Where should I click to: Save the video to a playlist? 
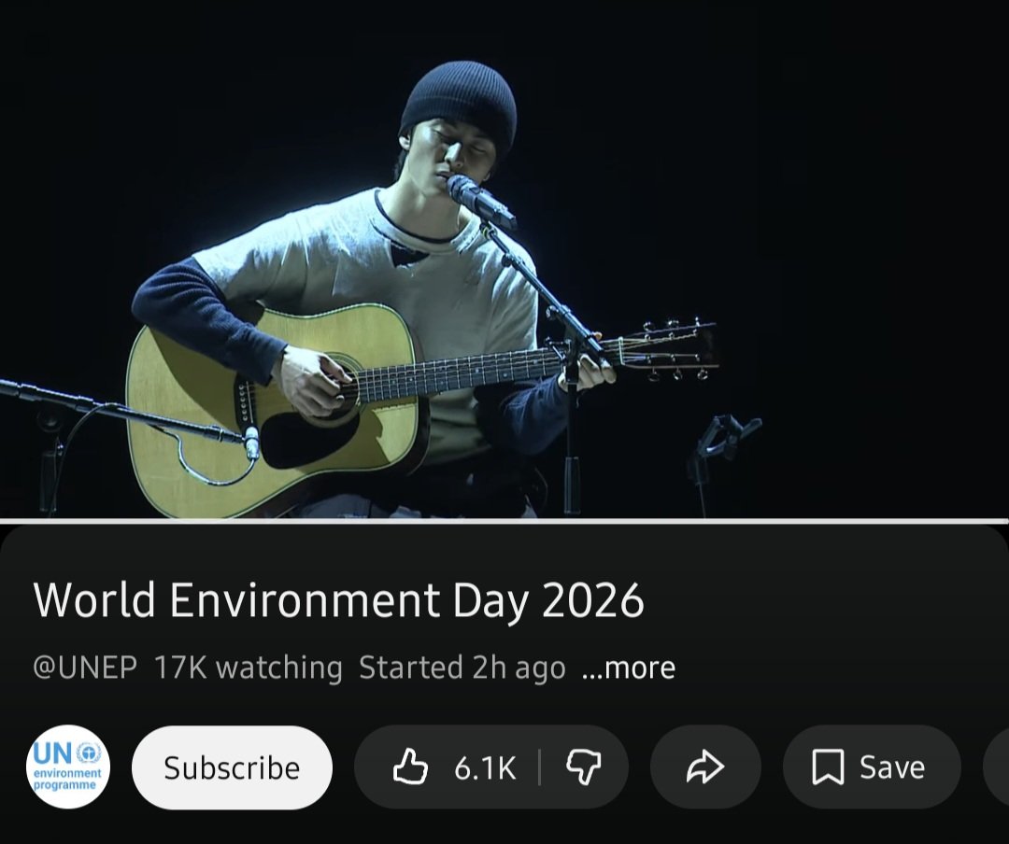(x=872, y=767)
